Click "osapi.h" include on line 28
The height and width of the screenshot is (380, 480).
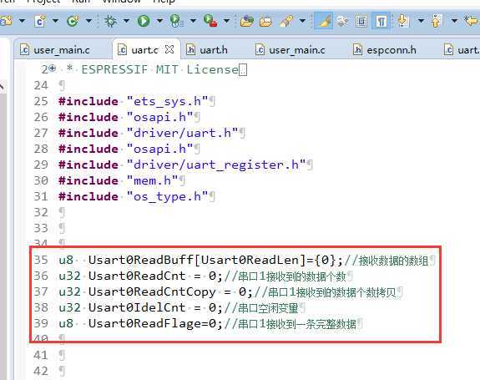(x=159, y=149)
